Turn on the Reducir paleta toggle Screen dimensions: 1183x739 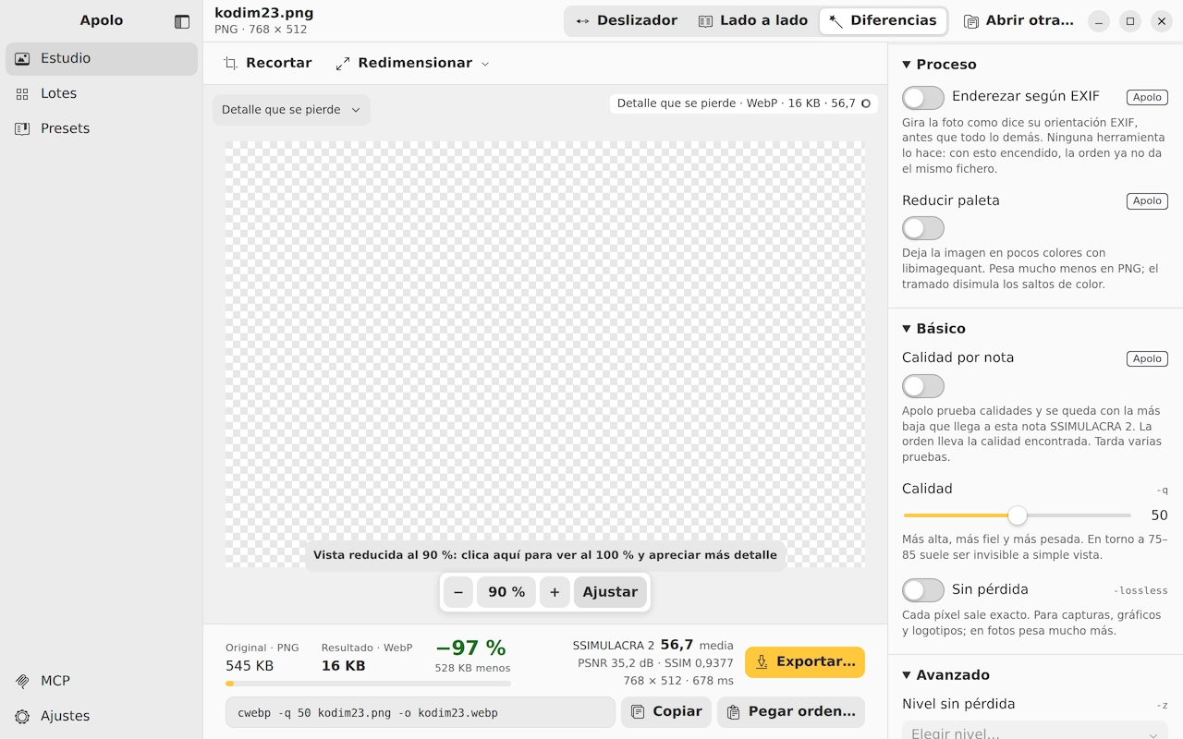click(923, 228)
